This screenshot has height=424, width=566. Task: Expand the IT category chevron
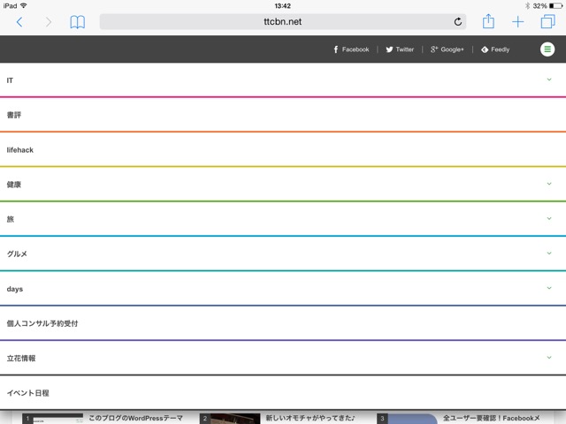pyautogui.click(x=548, y=79)
